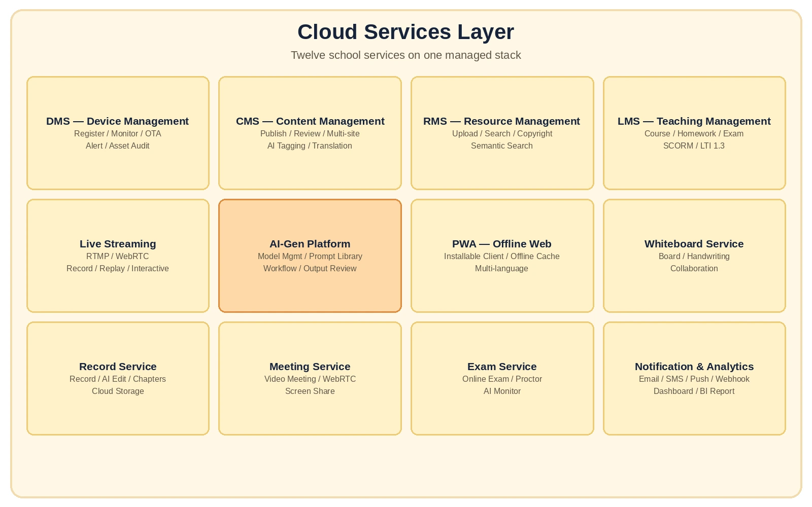Screen dimensions: 812x507
Task: Click the subtitle 'Twelve school services on one managed stack'
Action: click(405, 55)
